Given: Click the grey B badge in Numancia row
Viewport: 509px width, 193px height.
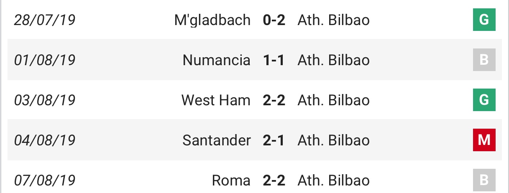Looking at the screenshot, I should (484, 60).
